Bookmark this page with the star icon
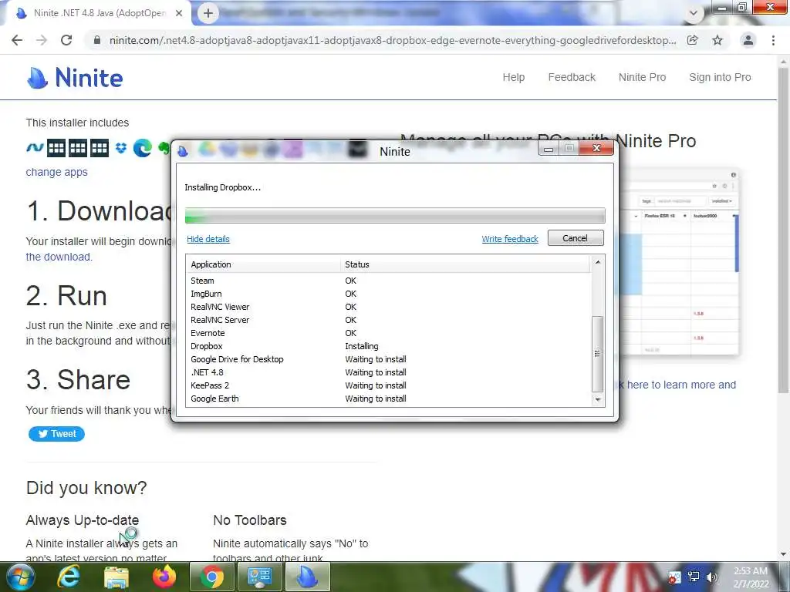This screenshot has height=592, width=790. pyautogui.click(x=717, y=40)
